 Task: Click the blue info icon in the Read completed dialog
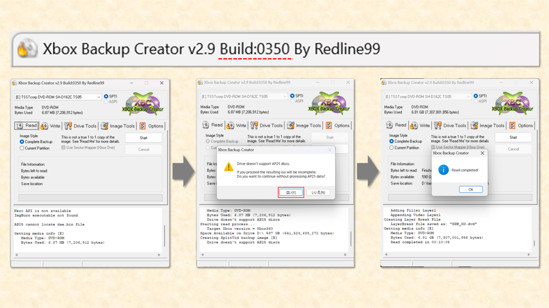[443, 170]
